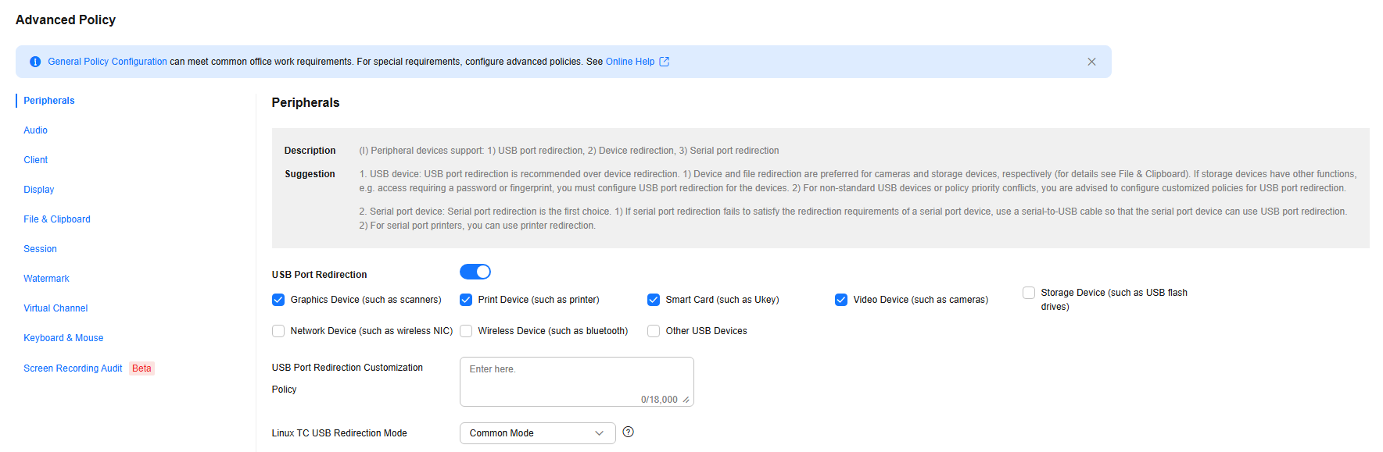Click the Peripherals section heading
This screenshot has height=452, width=1383.
pyautogui.click(x=306, y=102)
